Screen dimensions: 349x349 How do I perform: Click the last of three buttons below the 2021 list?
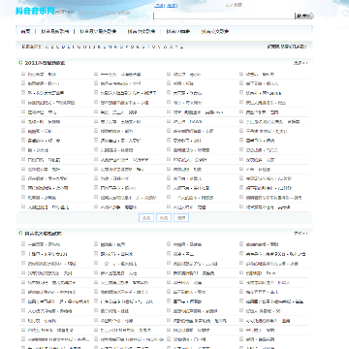181,218
